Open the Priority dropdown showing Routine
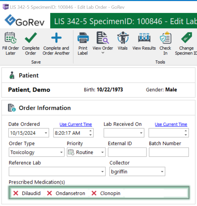This screenshot has width=197, height=206. 103,152
